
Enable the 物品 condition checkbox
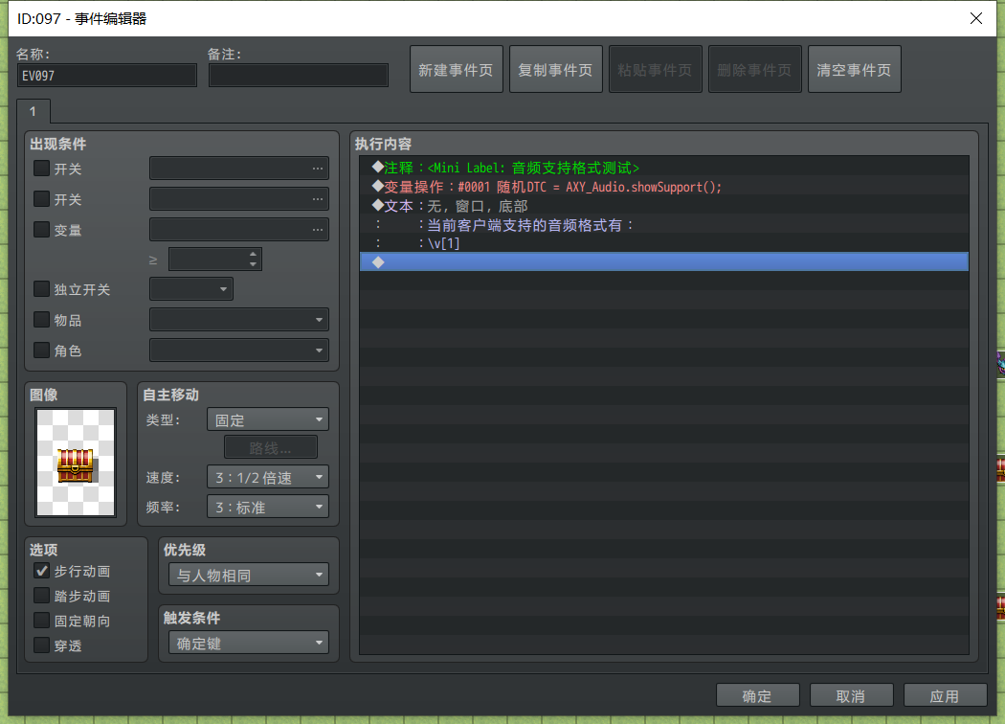click(x=42, y=319)
